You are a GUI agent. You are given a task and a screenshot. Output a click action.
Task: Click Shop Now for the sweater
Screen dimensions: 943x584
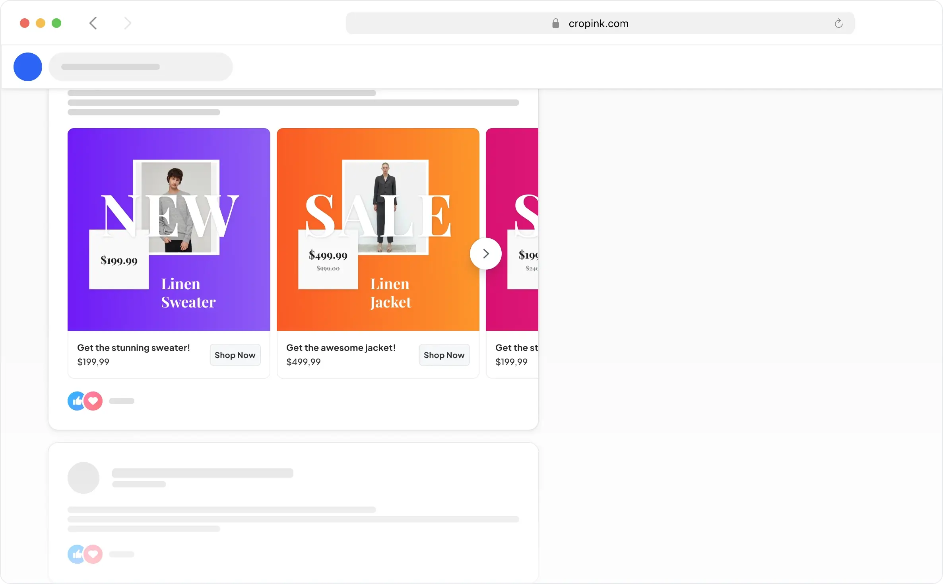(235, 355)
